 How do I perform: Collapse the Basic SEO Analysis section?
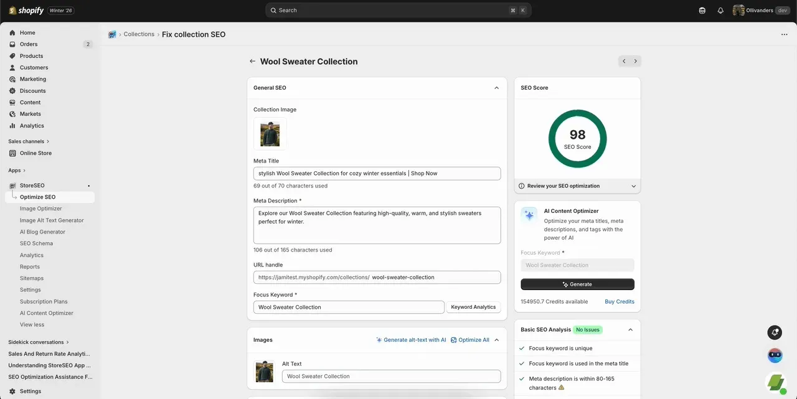pos(630,330)
